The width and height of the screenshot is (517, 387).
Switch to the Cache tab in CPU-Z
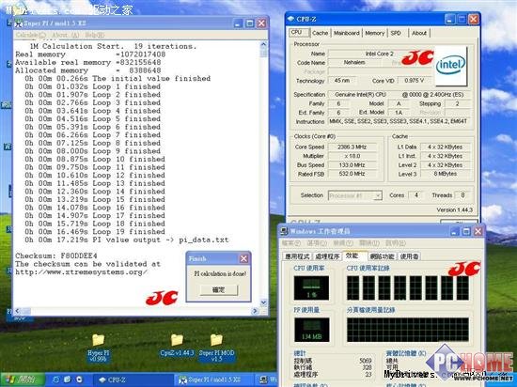[x=320, y=33]
